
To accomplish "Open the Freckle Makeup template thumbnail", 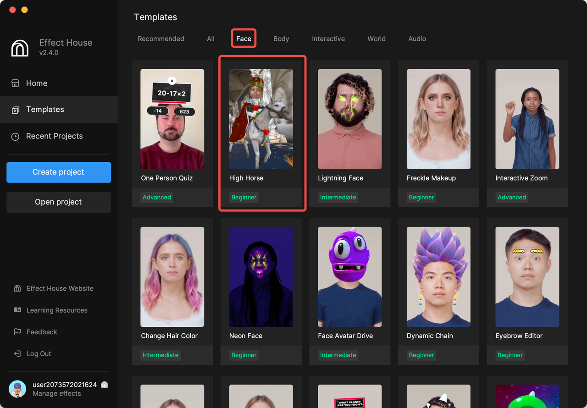I will 438,119.
